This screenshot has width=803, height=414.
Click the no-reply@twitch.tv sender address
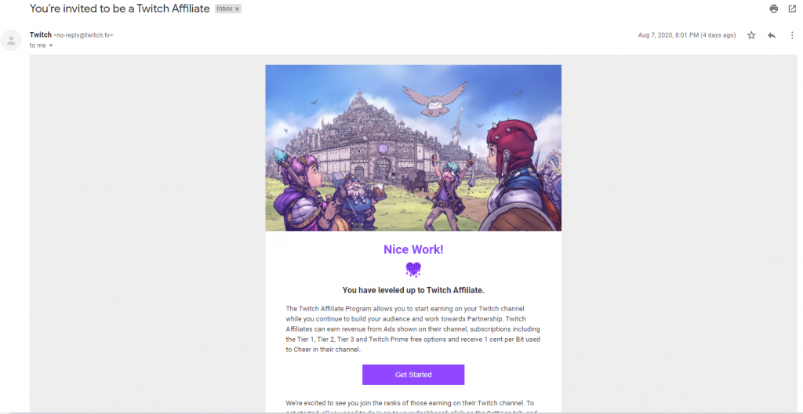(83, 35)
